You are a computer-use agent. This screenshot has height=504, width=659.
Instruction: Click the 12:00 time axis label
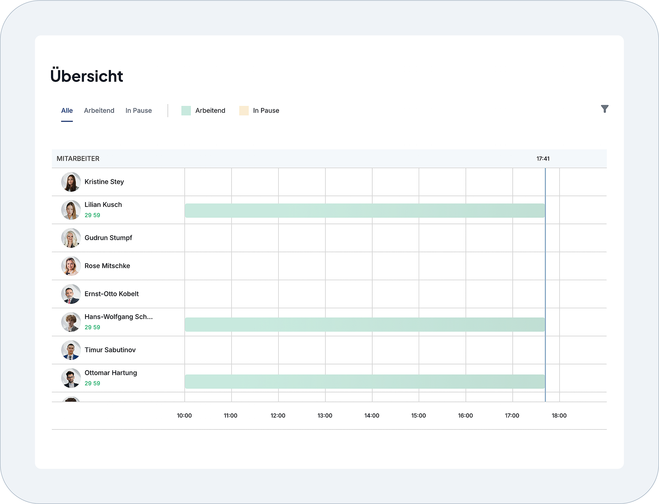click(278, 415)
